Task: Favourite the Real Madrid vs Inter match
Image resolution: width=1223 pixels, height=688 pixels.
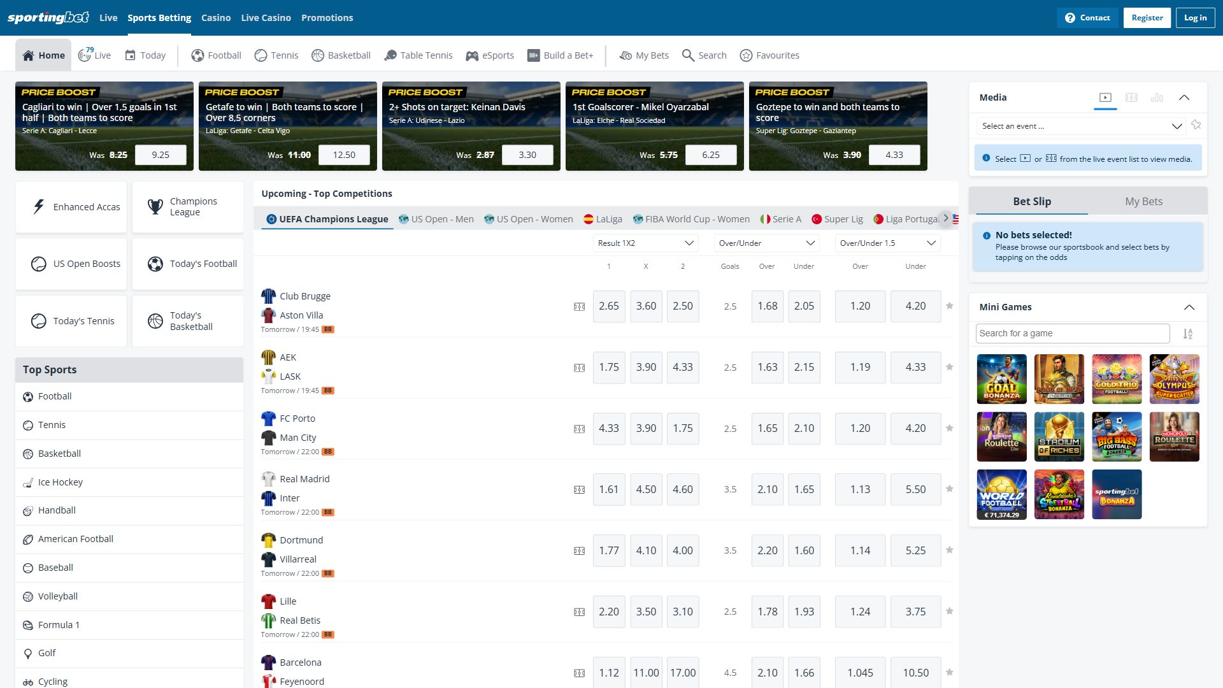Action: click(950, 489)
